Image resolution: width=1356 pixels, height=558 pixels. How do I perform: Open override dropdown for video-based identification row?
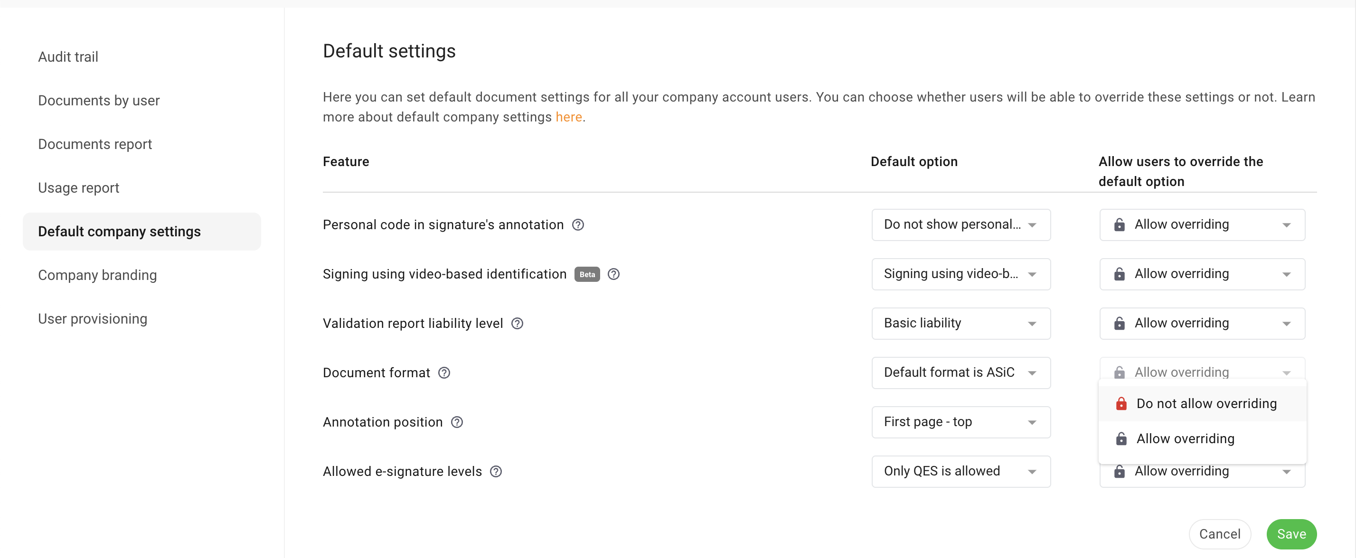[x=1202, y=274]
